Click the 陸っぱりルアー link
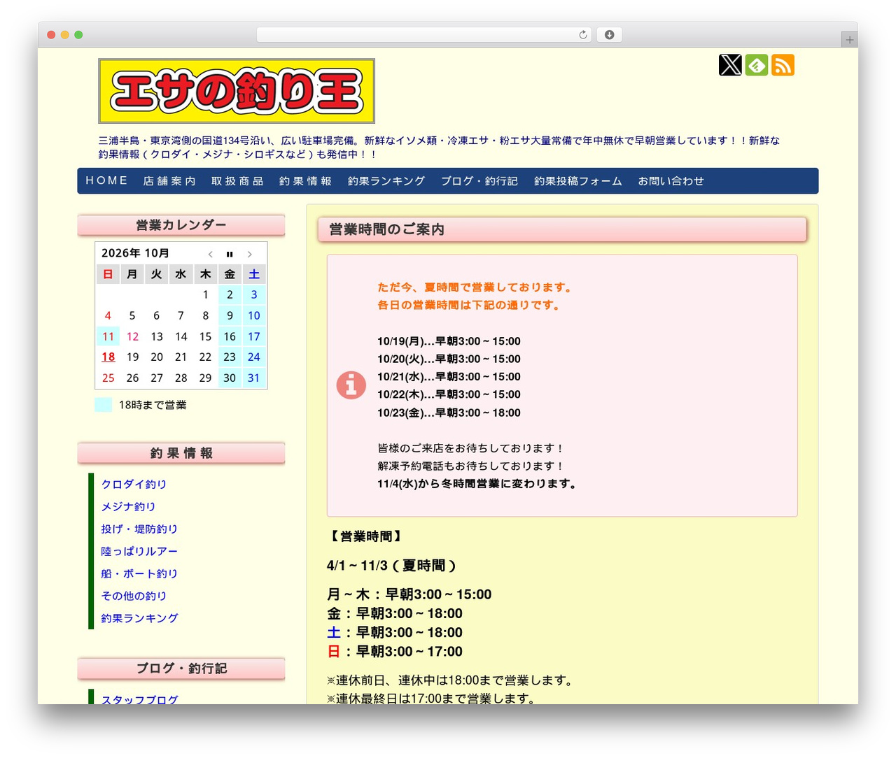The height and width of the screenshot is (758, 896). (x=139, y=551)
